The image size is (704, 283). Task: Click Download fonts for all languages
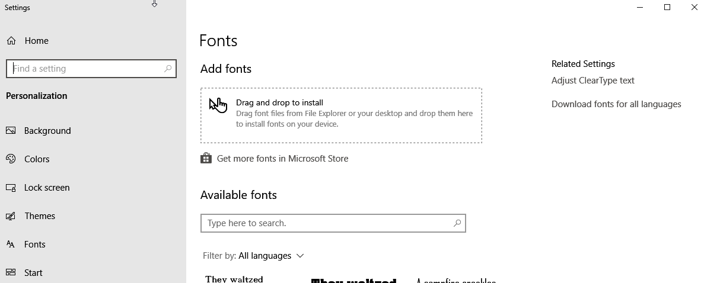pyautogui.click(x=616, y=104)
